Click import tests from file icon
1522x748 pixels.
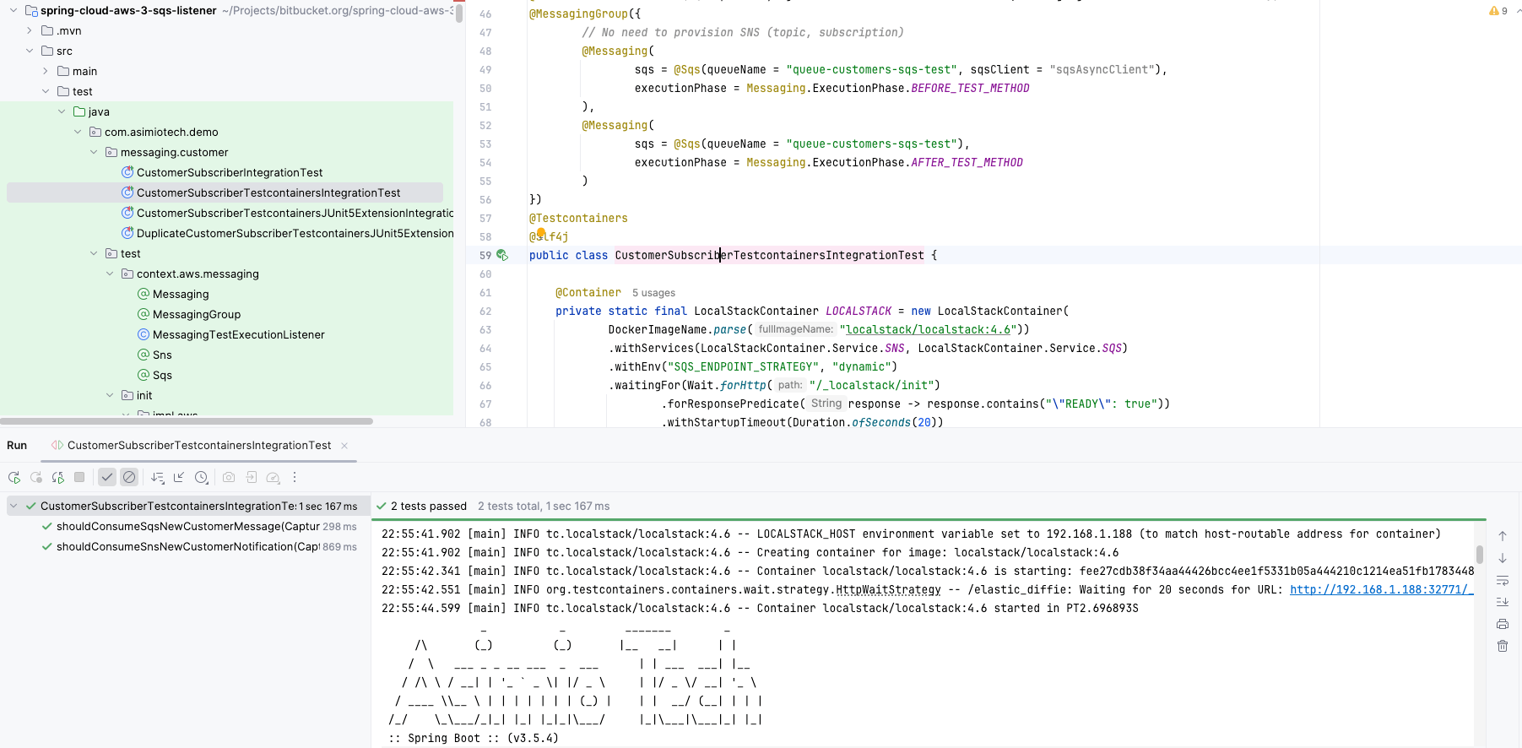click(251, 478)
